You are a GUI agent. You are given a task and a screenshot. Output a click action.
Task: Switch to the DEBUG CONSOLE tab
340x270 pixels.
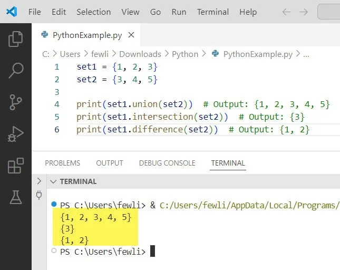tap(167, 163)
